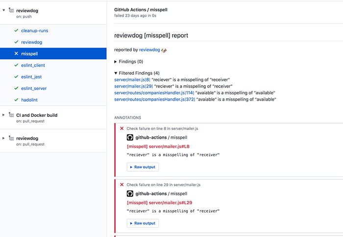Click the reciever message under mailer.js#L8
This screenshot has width=343, height=237.
point(173,155)
